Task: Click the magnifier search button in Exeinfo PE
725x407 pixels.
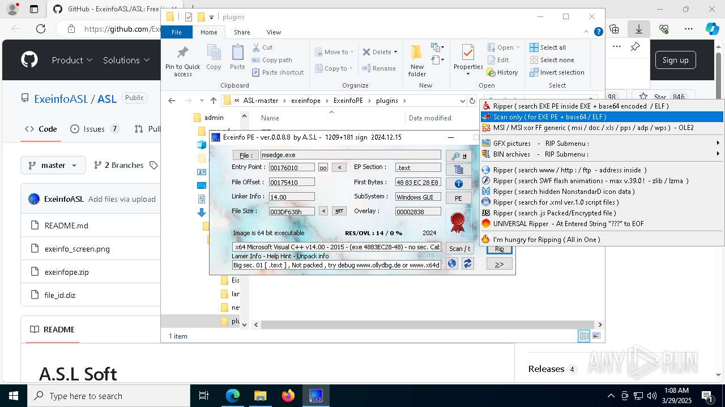Action: click(x=458, y=155)
